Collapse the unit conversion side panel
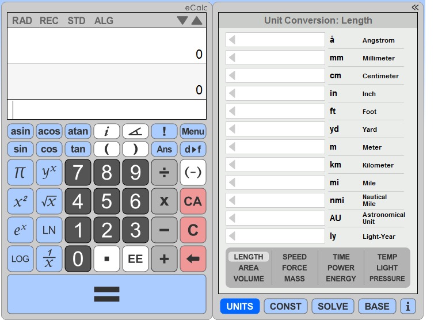This screenshot has width=442, height=320. pos(415,7)
